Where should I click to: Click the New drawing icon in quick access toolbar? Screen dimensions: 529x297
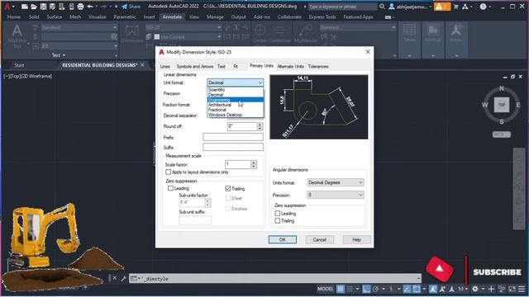point(25,7)
